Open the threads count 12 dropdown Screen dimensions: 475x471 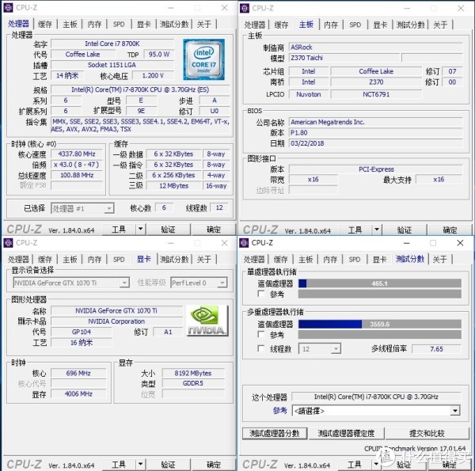point(320,349)
